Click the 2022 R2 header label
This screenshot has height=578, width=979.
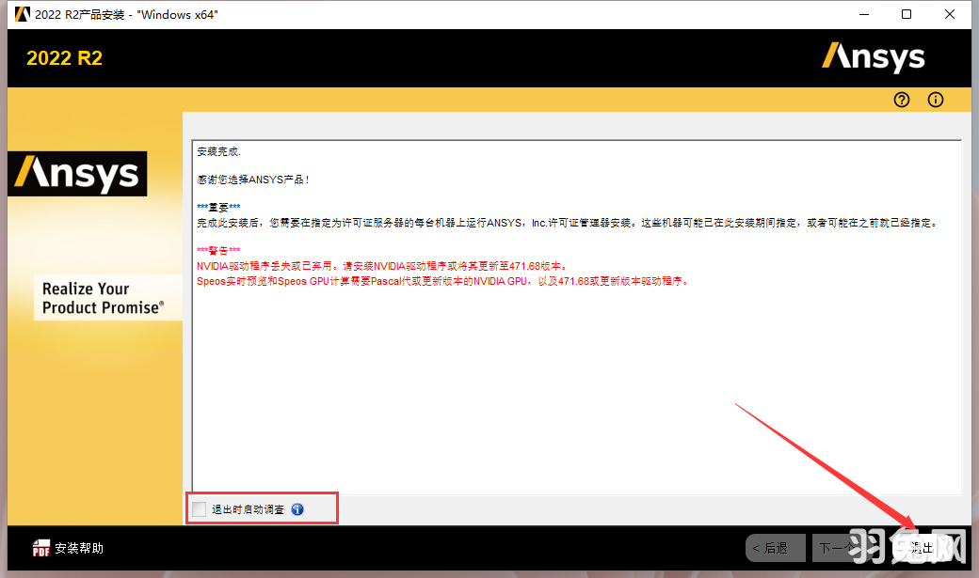coord(63,57)
